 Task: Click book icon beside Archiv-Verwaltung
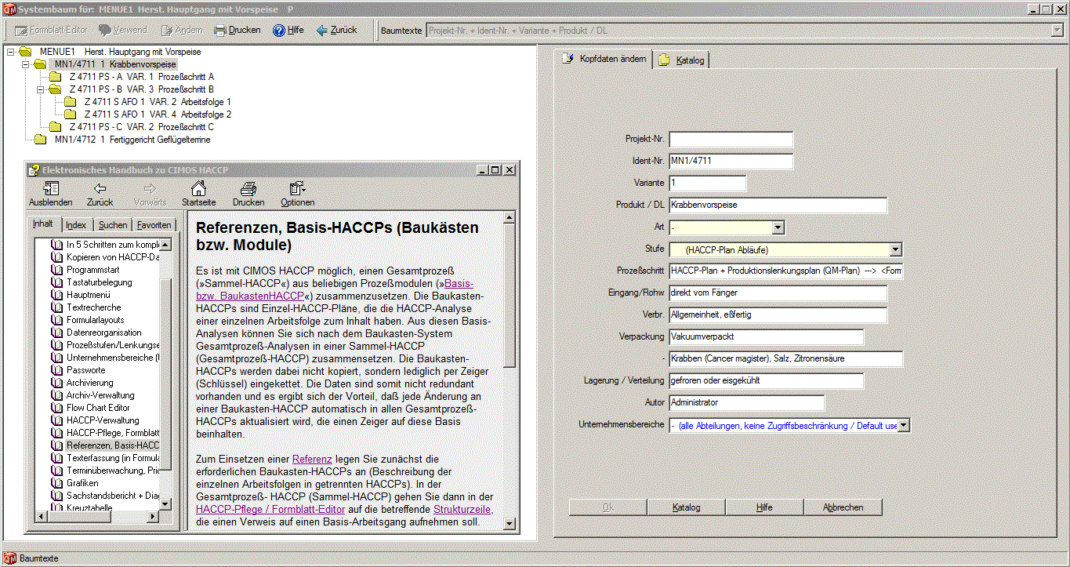click(57, 395)
